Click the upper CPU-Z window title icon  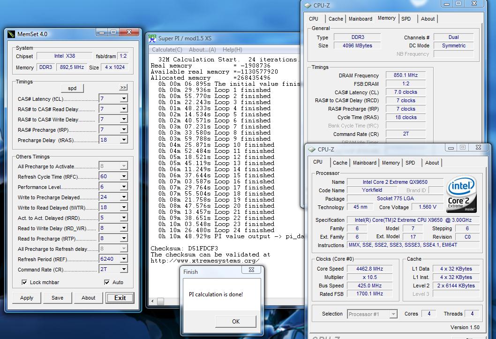click(x=308, y=5)
